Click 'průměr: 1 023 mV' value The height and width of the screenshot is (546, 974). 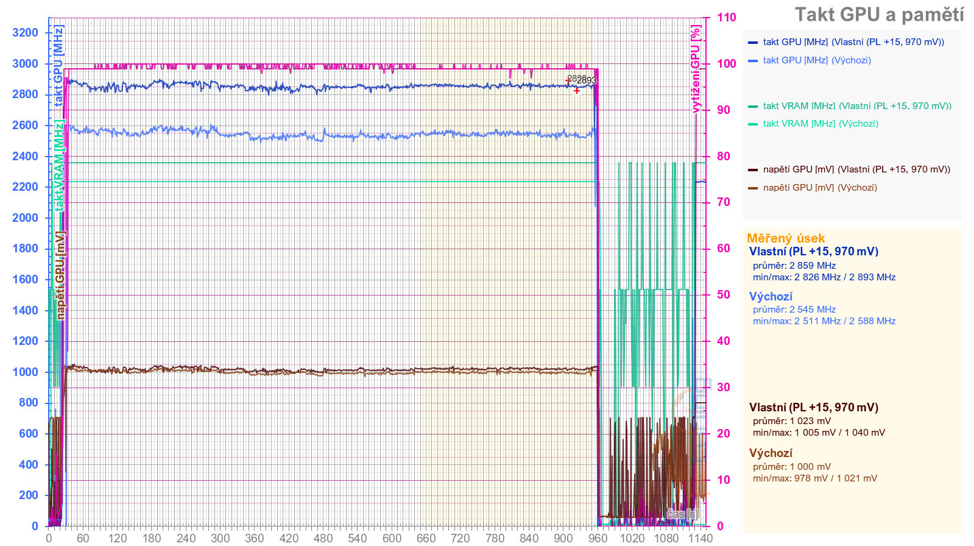[x=792, y=421]
